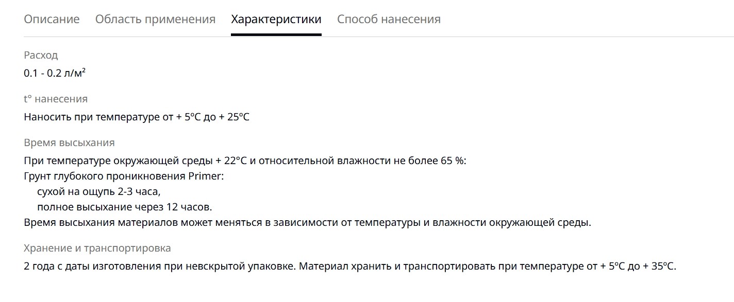
Task: Click the Наносить при температуре line
Action: (x=137, y=117)
